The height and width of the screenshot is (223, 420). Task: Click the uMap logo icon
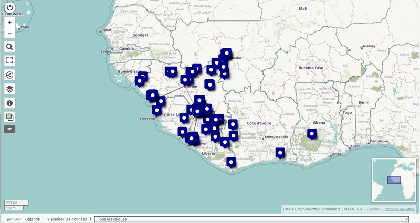pos(10,7)
